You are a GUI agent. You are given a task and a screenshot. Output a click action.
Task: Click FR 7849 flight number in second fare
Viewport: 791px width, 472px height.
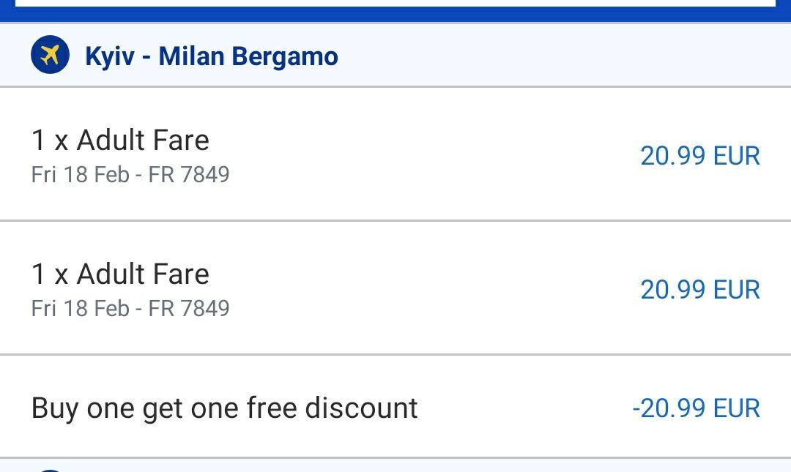tap(189, 309)
